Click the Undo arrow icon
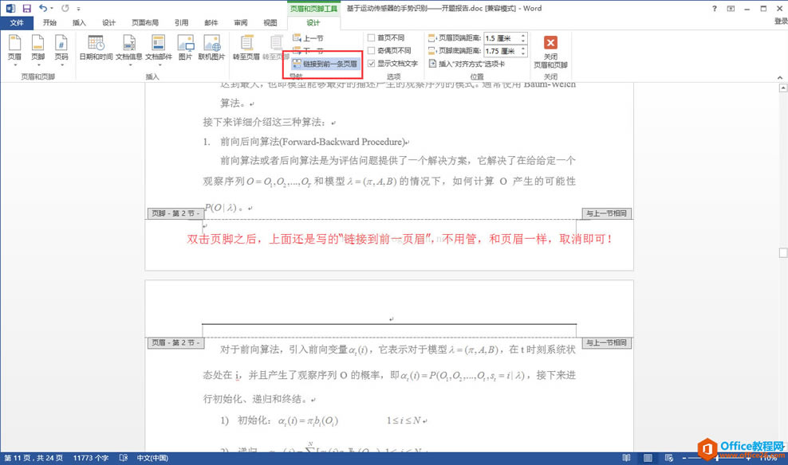Viewport: 788px width, 465px height. [x=43, y=8]
